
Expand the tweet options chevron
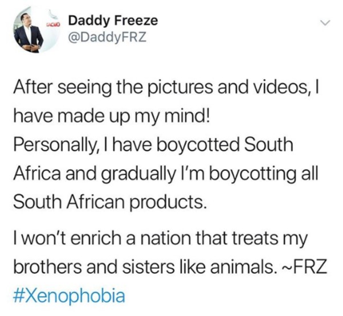pos(325,23)
